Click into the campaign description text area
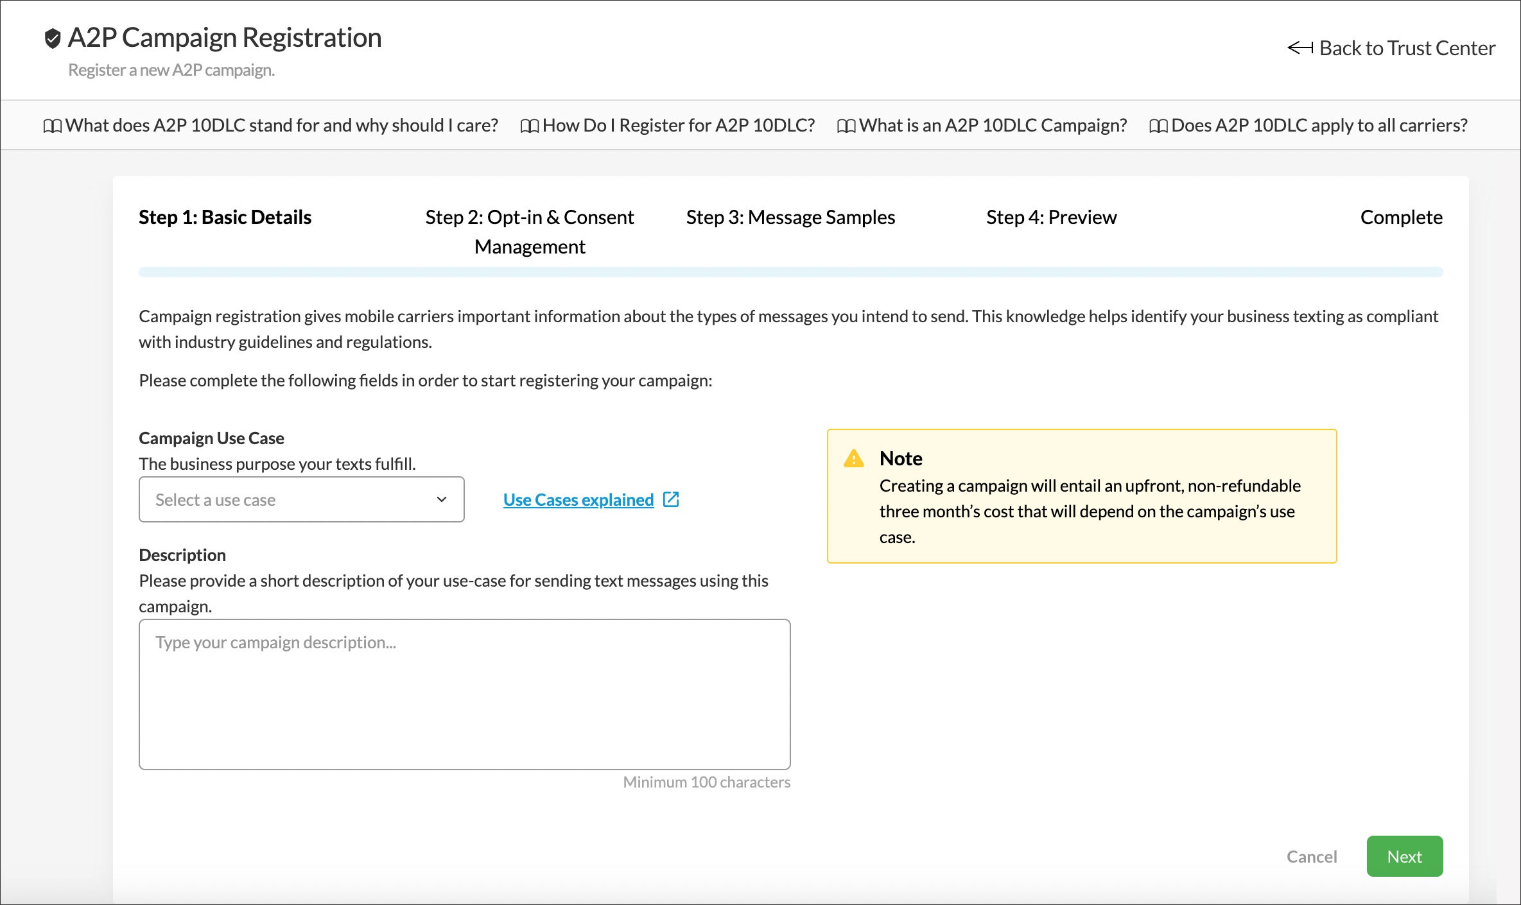This screenshot has height=905, width=1521. pos(464,694)
